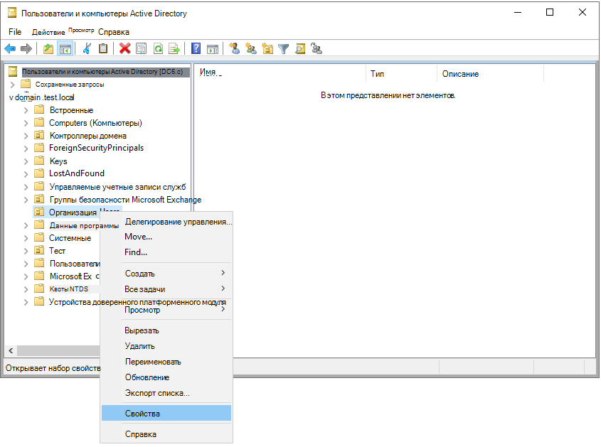Select the Квоты NTDS tree item
Viewport: 601px width, 447px height.
(x=69, y=289)
